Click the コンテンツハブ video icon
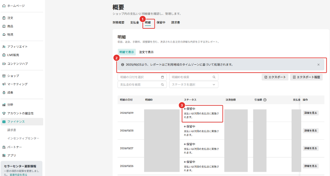 click(4, 64)
